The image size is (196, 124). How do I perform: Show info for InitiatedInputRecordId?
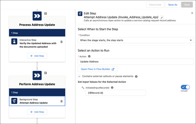112,87
